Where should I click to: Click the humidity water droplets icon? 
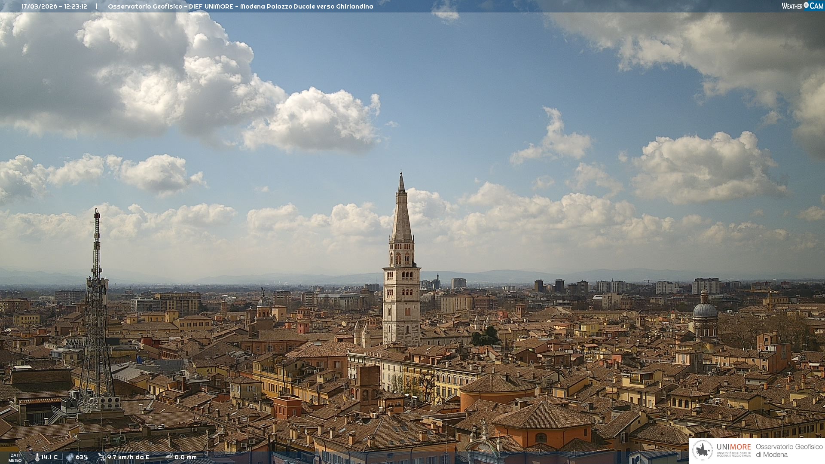click(x=70, y=457)
